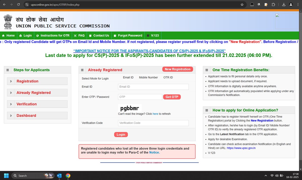Click the 'Last date to apply' extension notice text
The height and width of the screenshot is (180, 302).
[159, 55]
